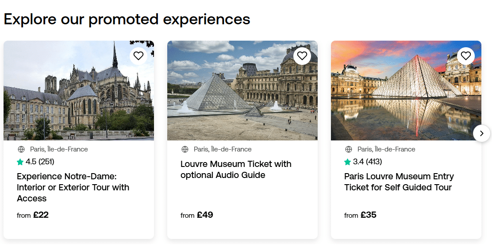Click the 3.4 (413) review rating
The width and height of the screenshot is (492, 246).
[367, 162]
